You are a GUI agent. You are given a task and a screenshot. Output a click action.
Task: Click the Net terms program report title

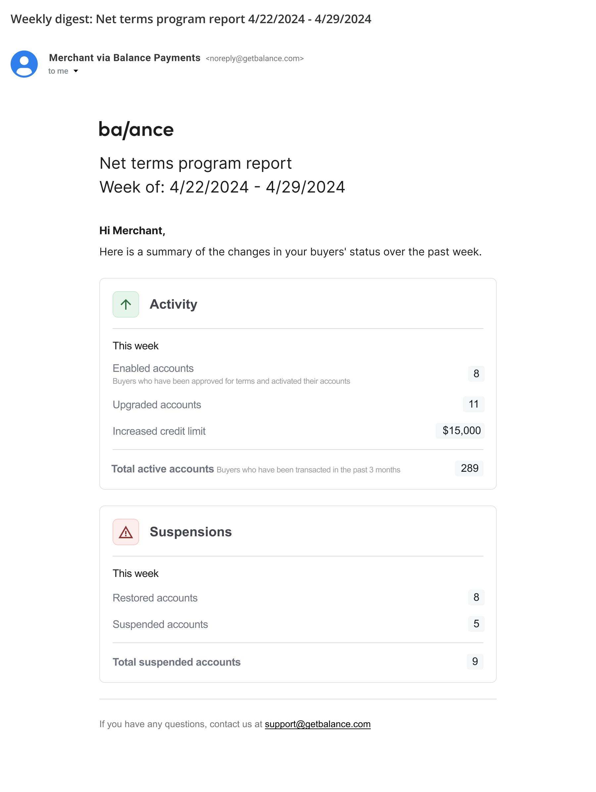click(196, 163)
